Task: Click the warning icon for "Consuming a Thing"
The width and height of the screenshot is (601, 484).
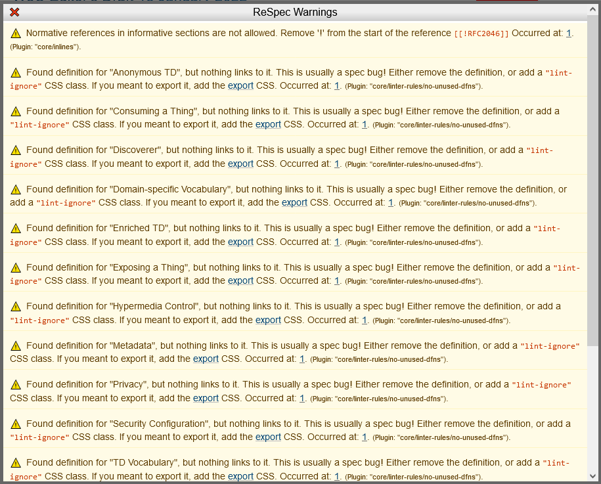Action: 16,111
